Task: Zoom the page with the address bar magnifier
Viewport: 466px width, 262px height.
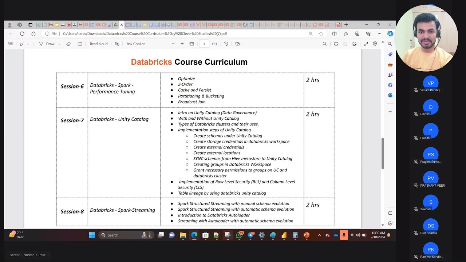Action: [311, 33]
